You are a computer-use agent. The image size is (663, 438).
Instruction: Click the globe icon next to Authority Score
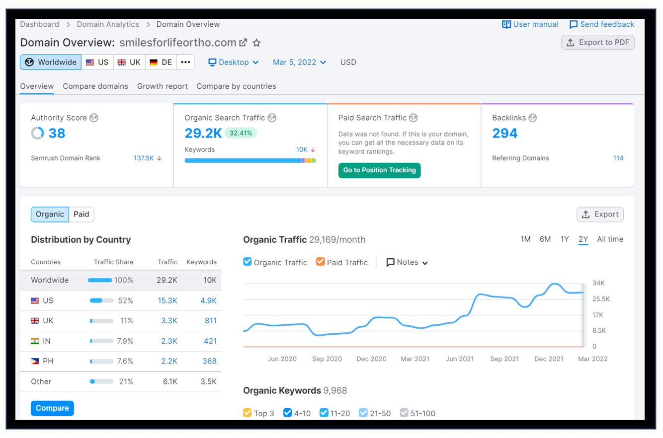[94, 118]
